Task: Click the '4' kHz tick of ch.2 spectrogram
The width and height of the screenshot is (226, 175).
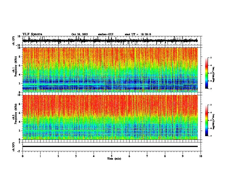Action: pyautogui.click(x=20, y=122)
